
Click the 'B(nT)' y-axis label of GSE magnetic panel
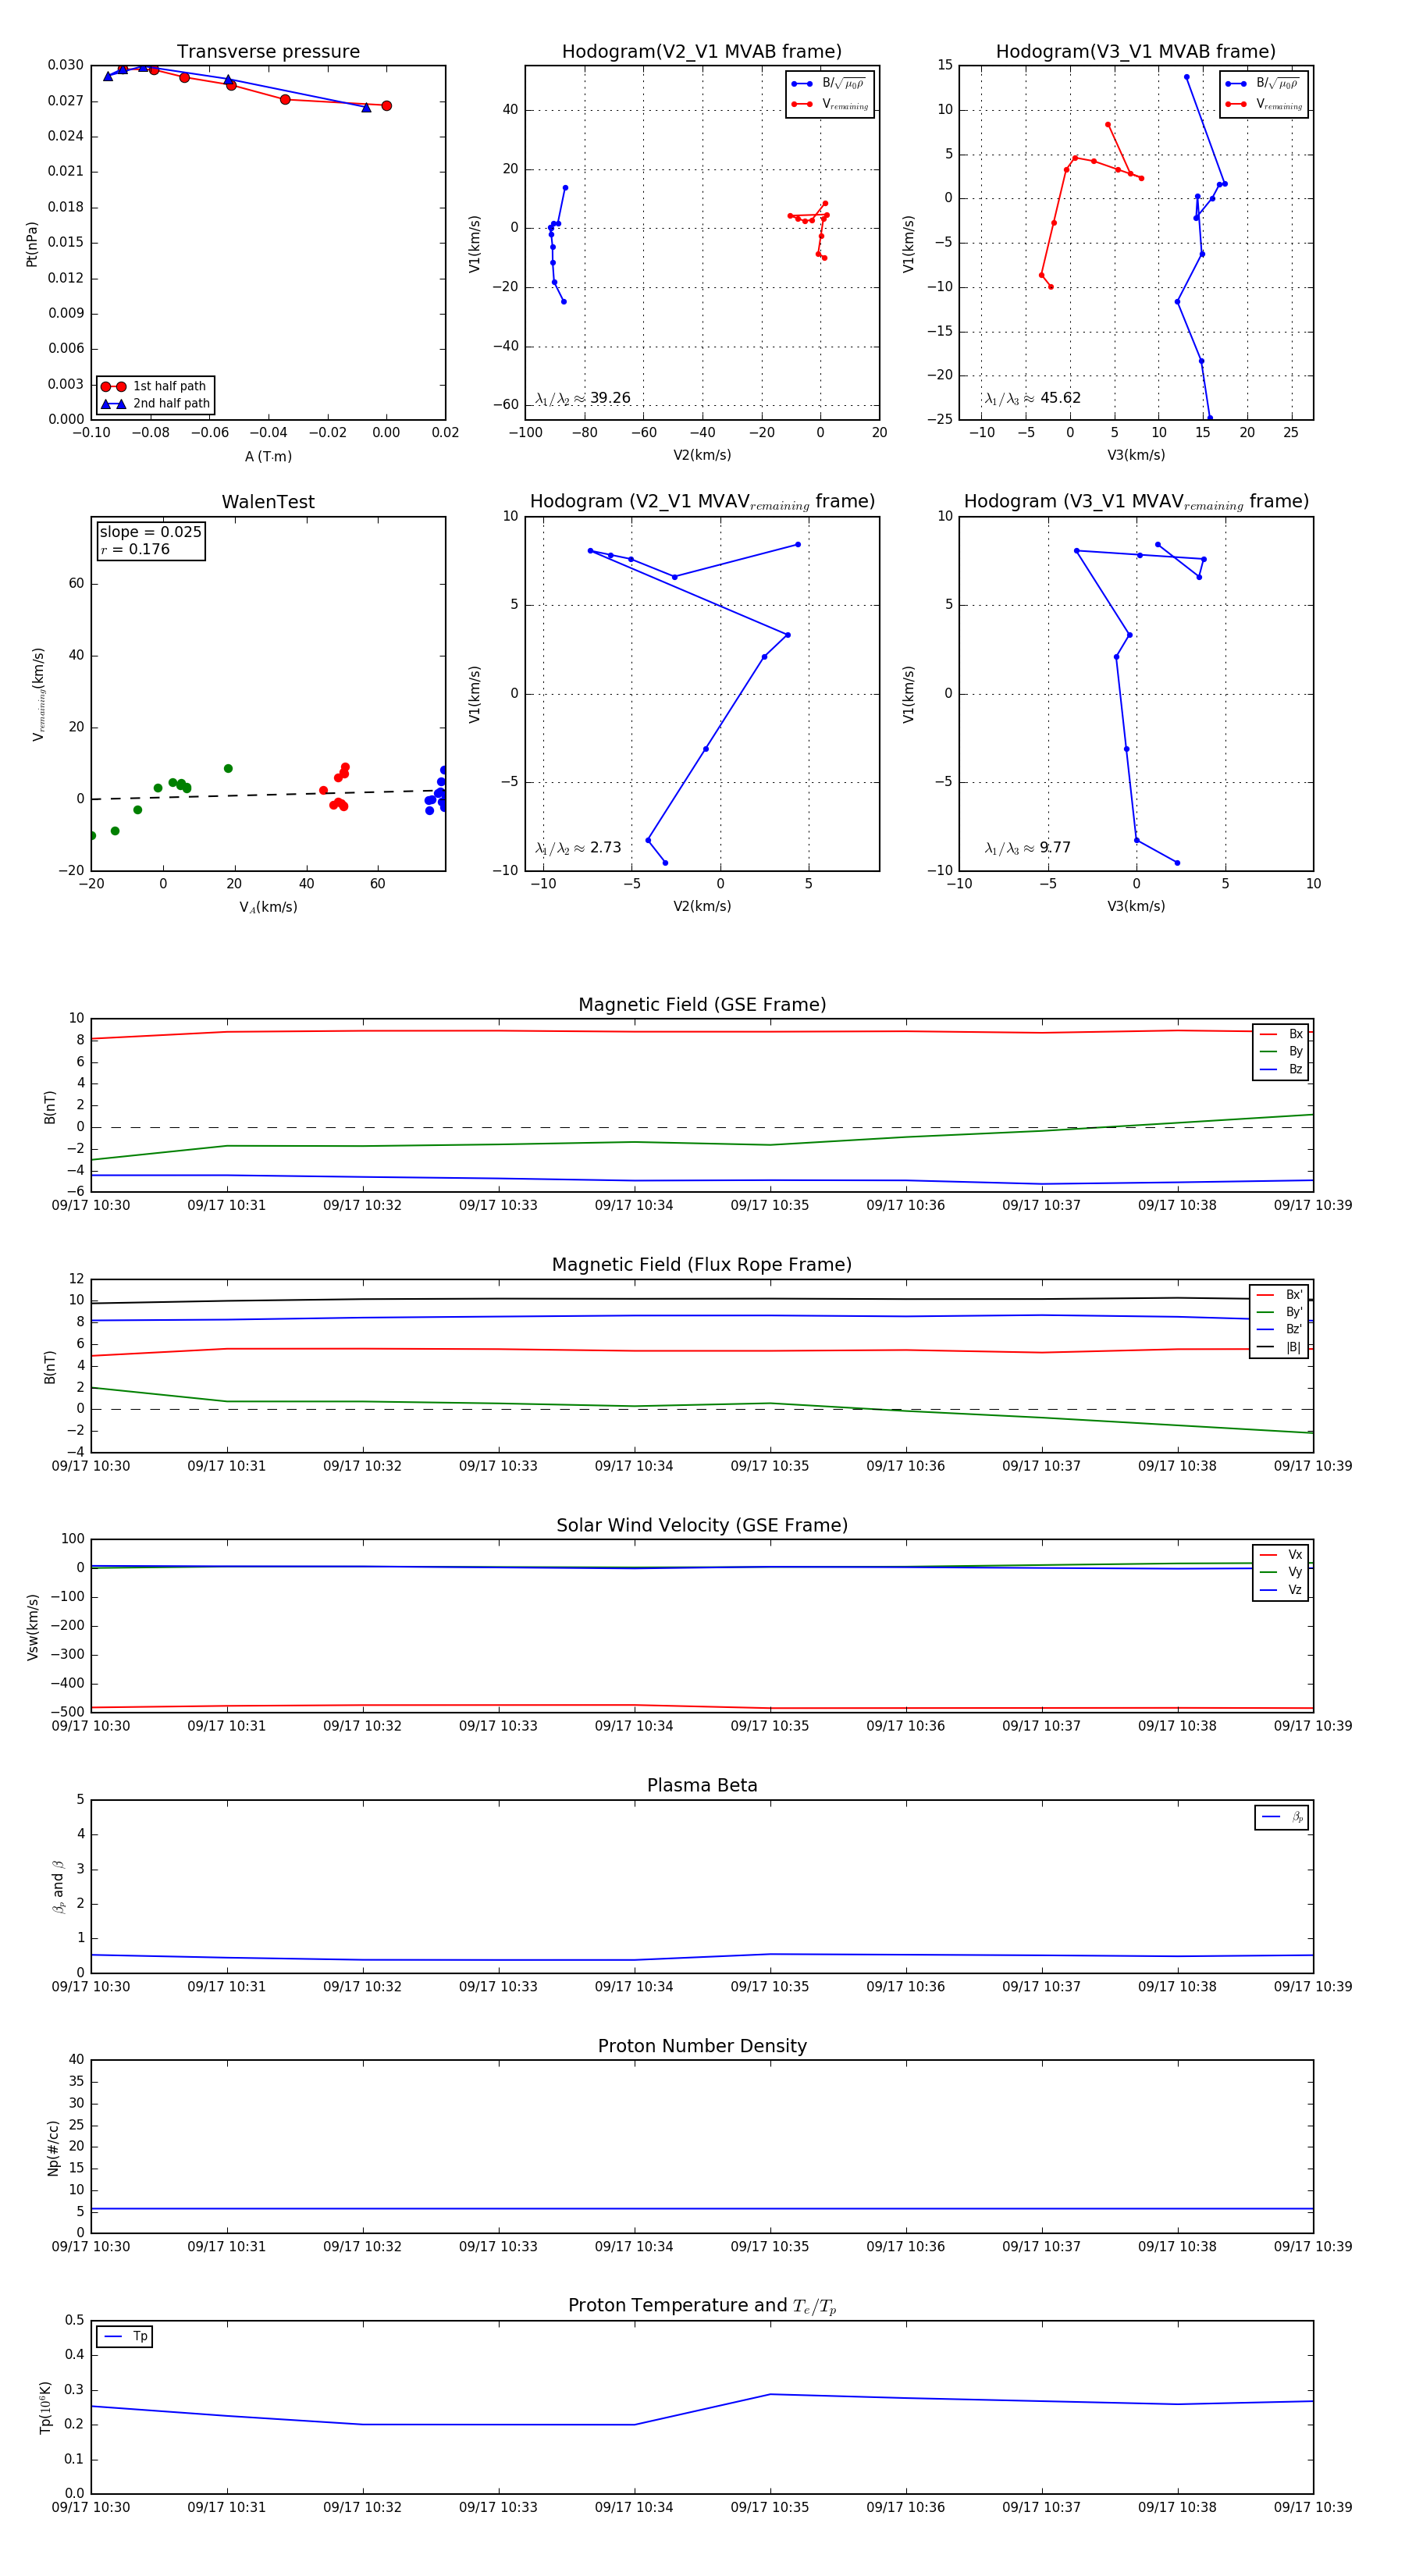tap(50, 1106)
